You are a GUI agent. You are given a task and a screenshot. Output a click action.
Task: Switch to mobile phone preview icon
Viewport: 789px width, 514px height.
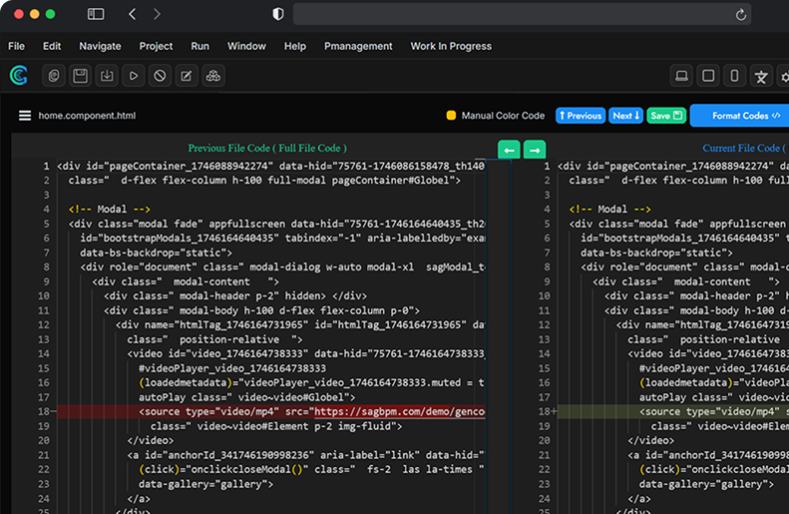point(735,76)
